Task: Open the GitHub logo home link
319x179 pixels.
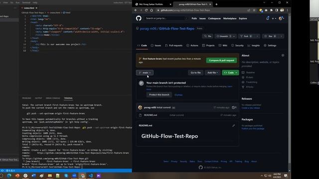Action: coord(139,18)
